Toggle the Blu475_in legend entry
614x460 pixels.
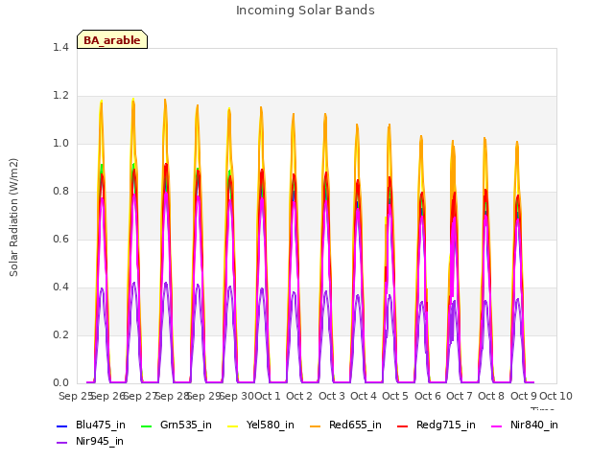91,425
